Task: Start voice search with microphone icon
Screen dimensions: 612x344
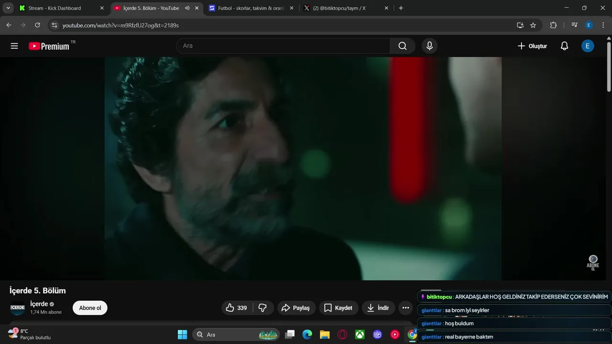Action: 429,46
